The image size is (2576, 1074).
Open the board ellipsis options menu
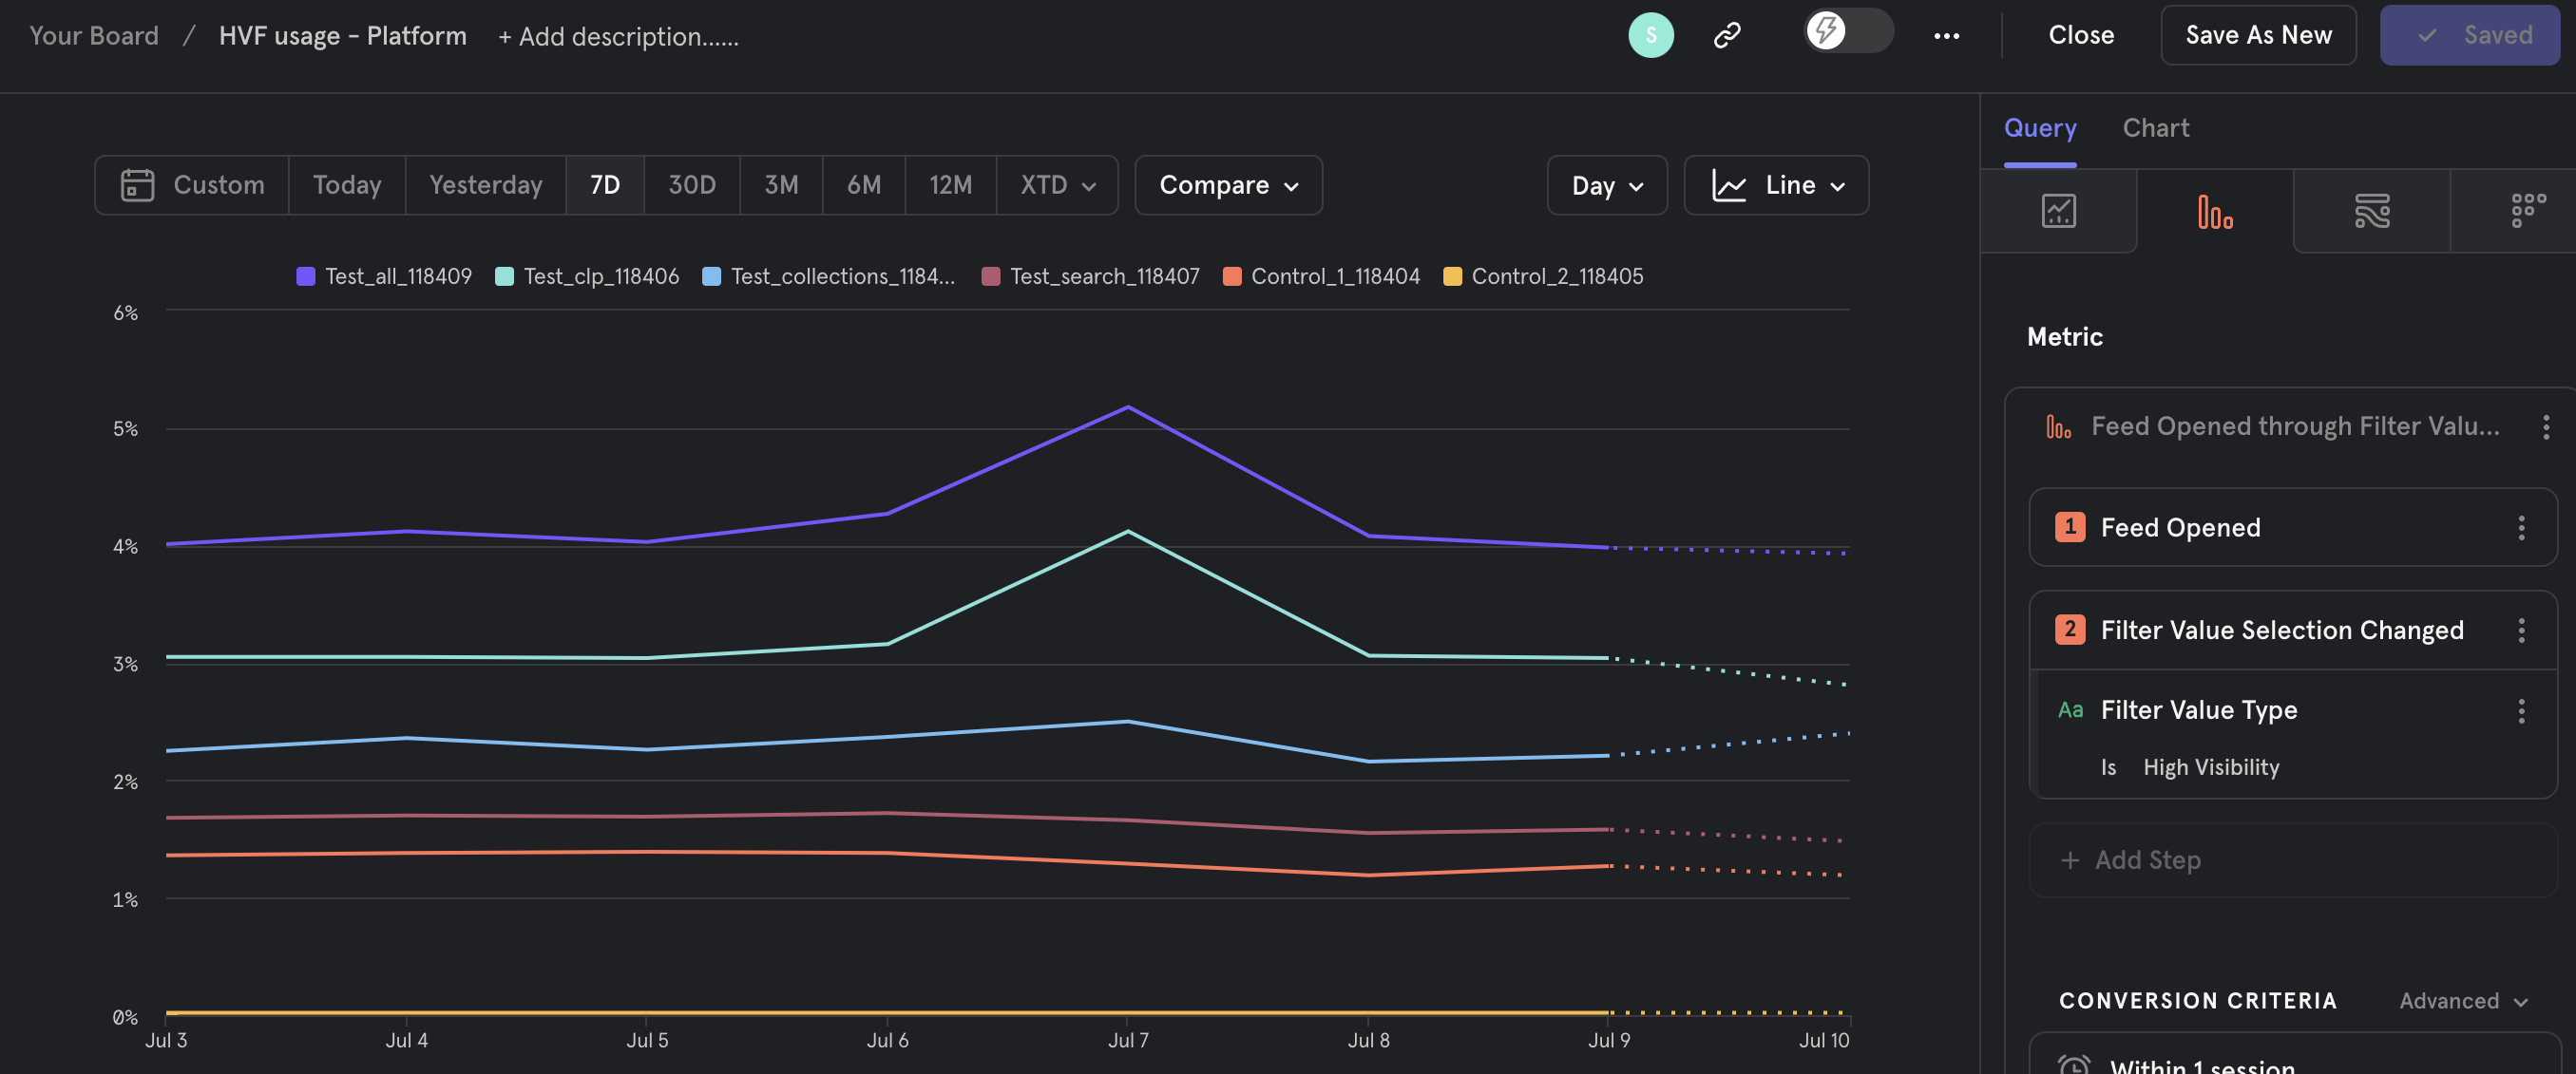[x=1948, y=35]
